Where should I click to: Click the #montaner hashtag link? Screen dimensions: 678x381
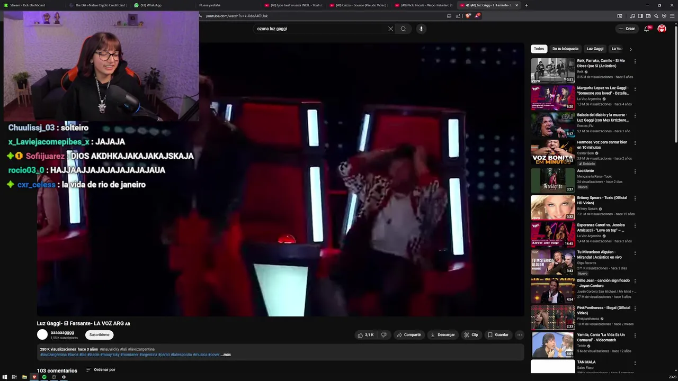click(129, 355)
